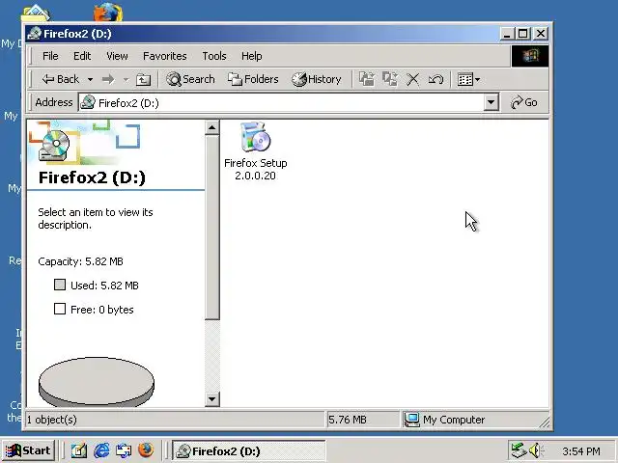Image resolution: width=618 pixels, height=463 pixels.
Task: Click the left pane scroll down arrow
Action: pos(212,399)
